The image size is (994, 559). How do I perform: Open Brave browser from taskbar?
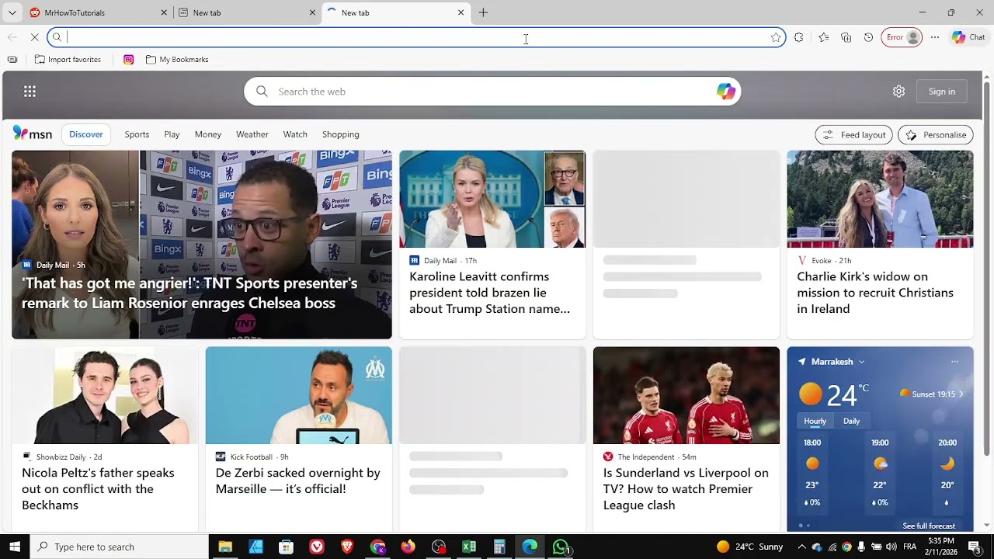click(x=347, y=547)
